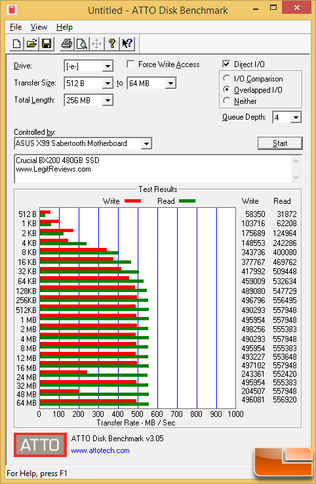Save results using the floppy disk icon
This screenshot has width=316, height=484.
47,43
